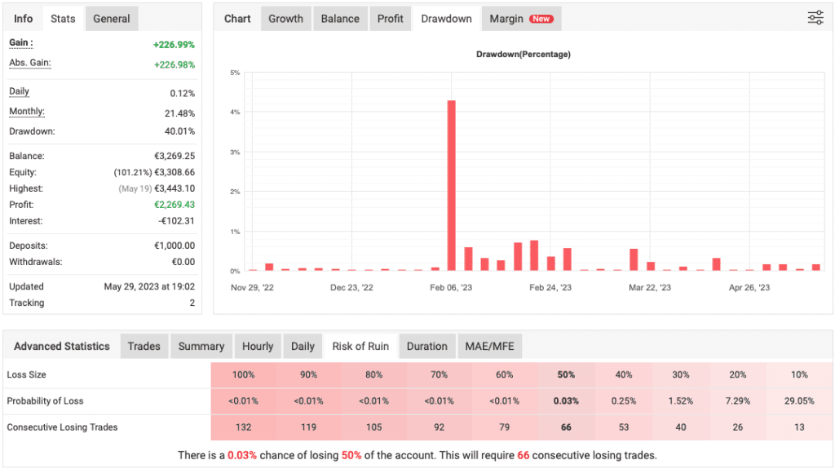
Task: Switch to the Stats tab
Action: [x=63, y=19]
